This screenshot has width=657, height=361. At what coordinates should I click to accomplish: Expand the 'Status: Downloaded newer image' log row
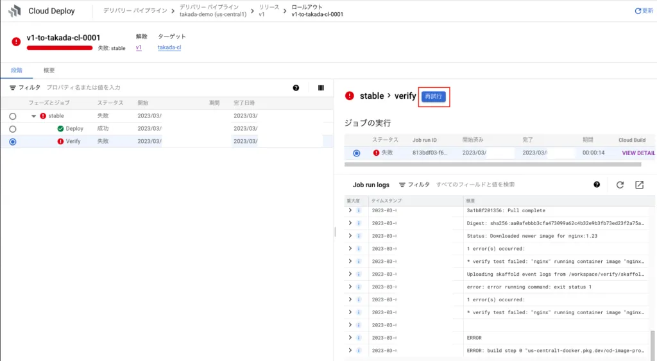(350, 236)
